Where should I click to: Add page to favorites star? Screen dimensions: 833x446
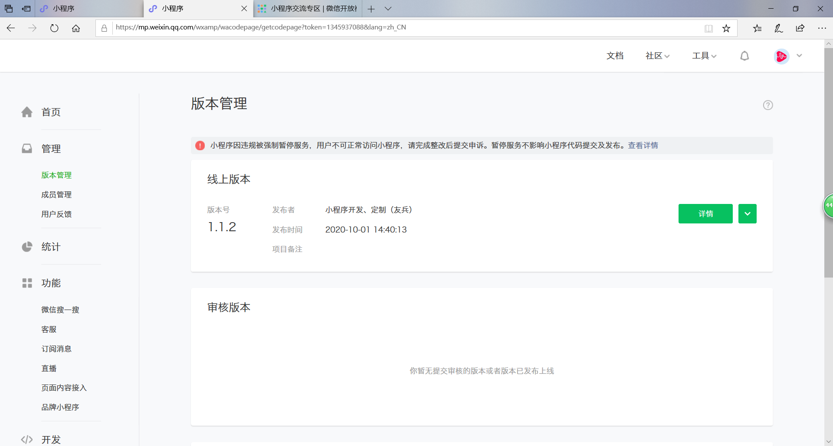pos(726,28)
